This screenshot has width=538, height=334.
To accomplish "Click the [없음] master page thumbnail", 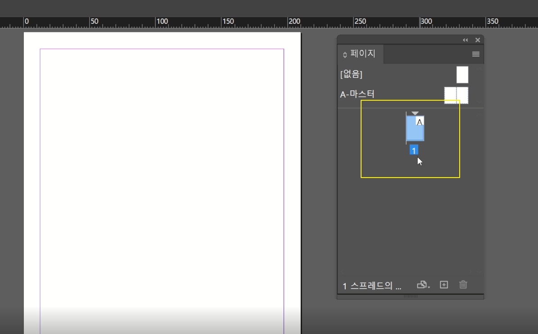I will (x=462, y=74).
